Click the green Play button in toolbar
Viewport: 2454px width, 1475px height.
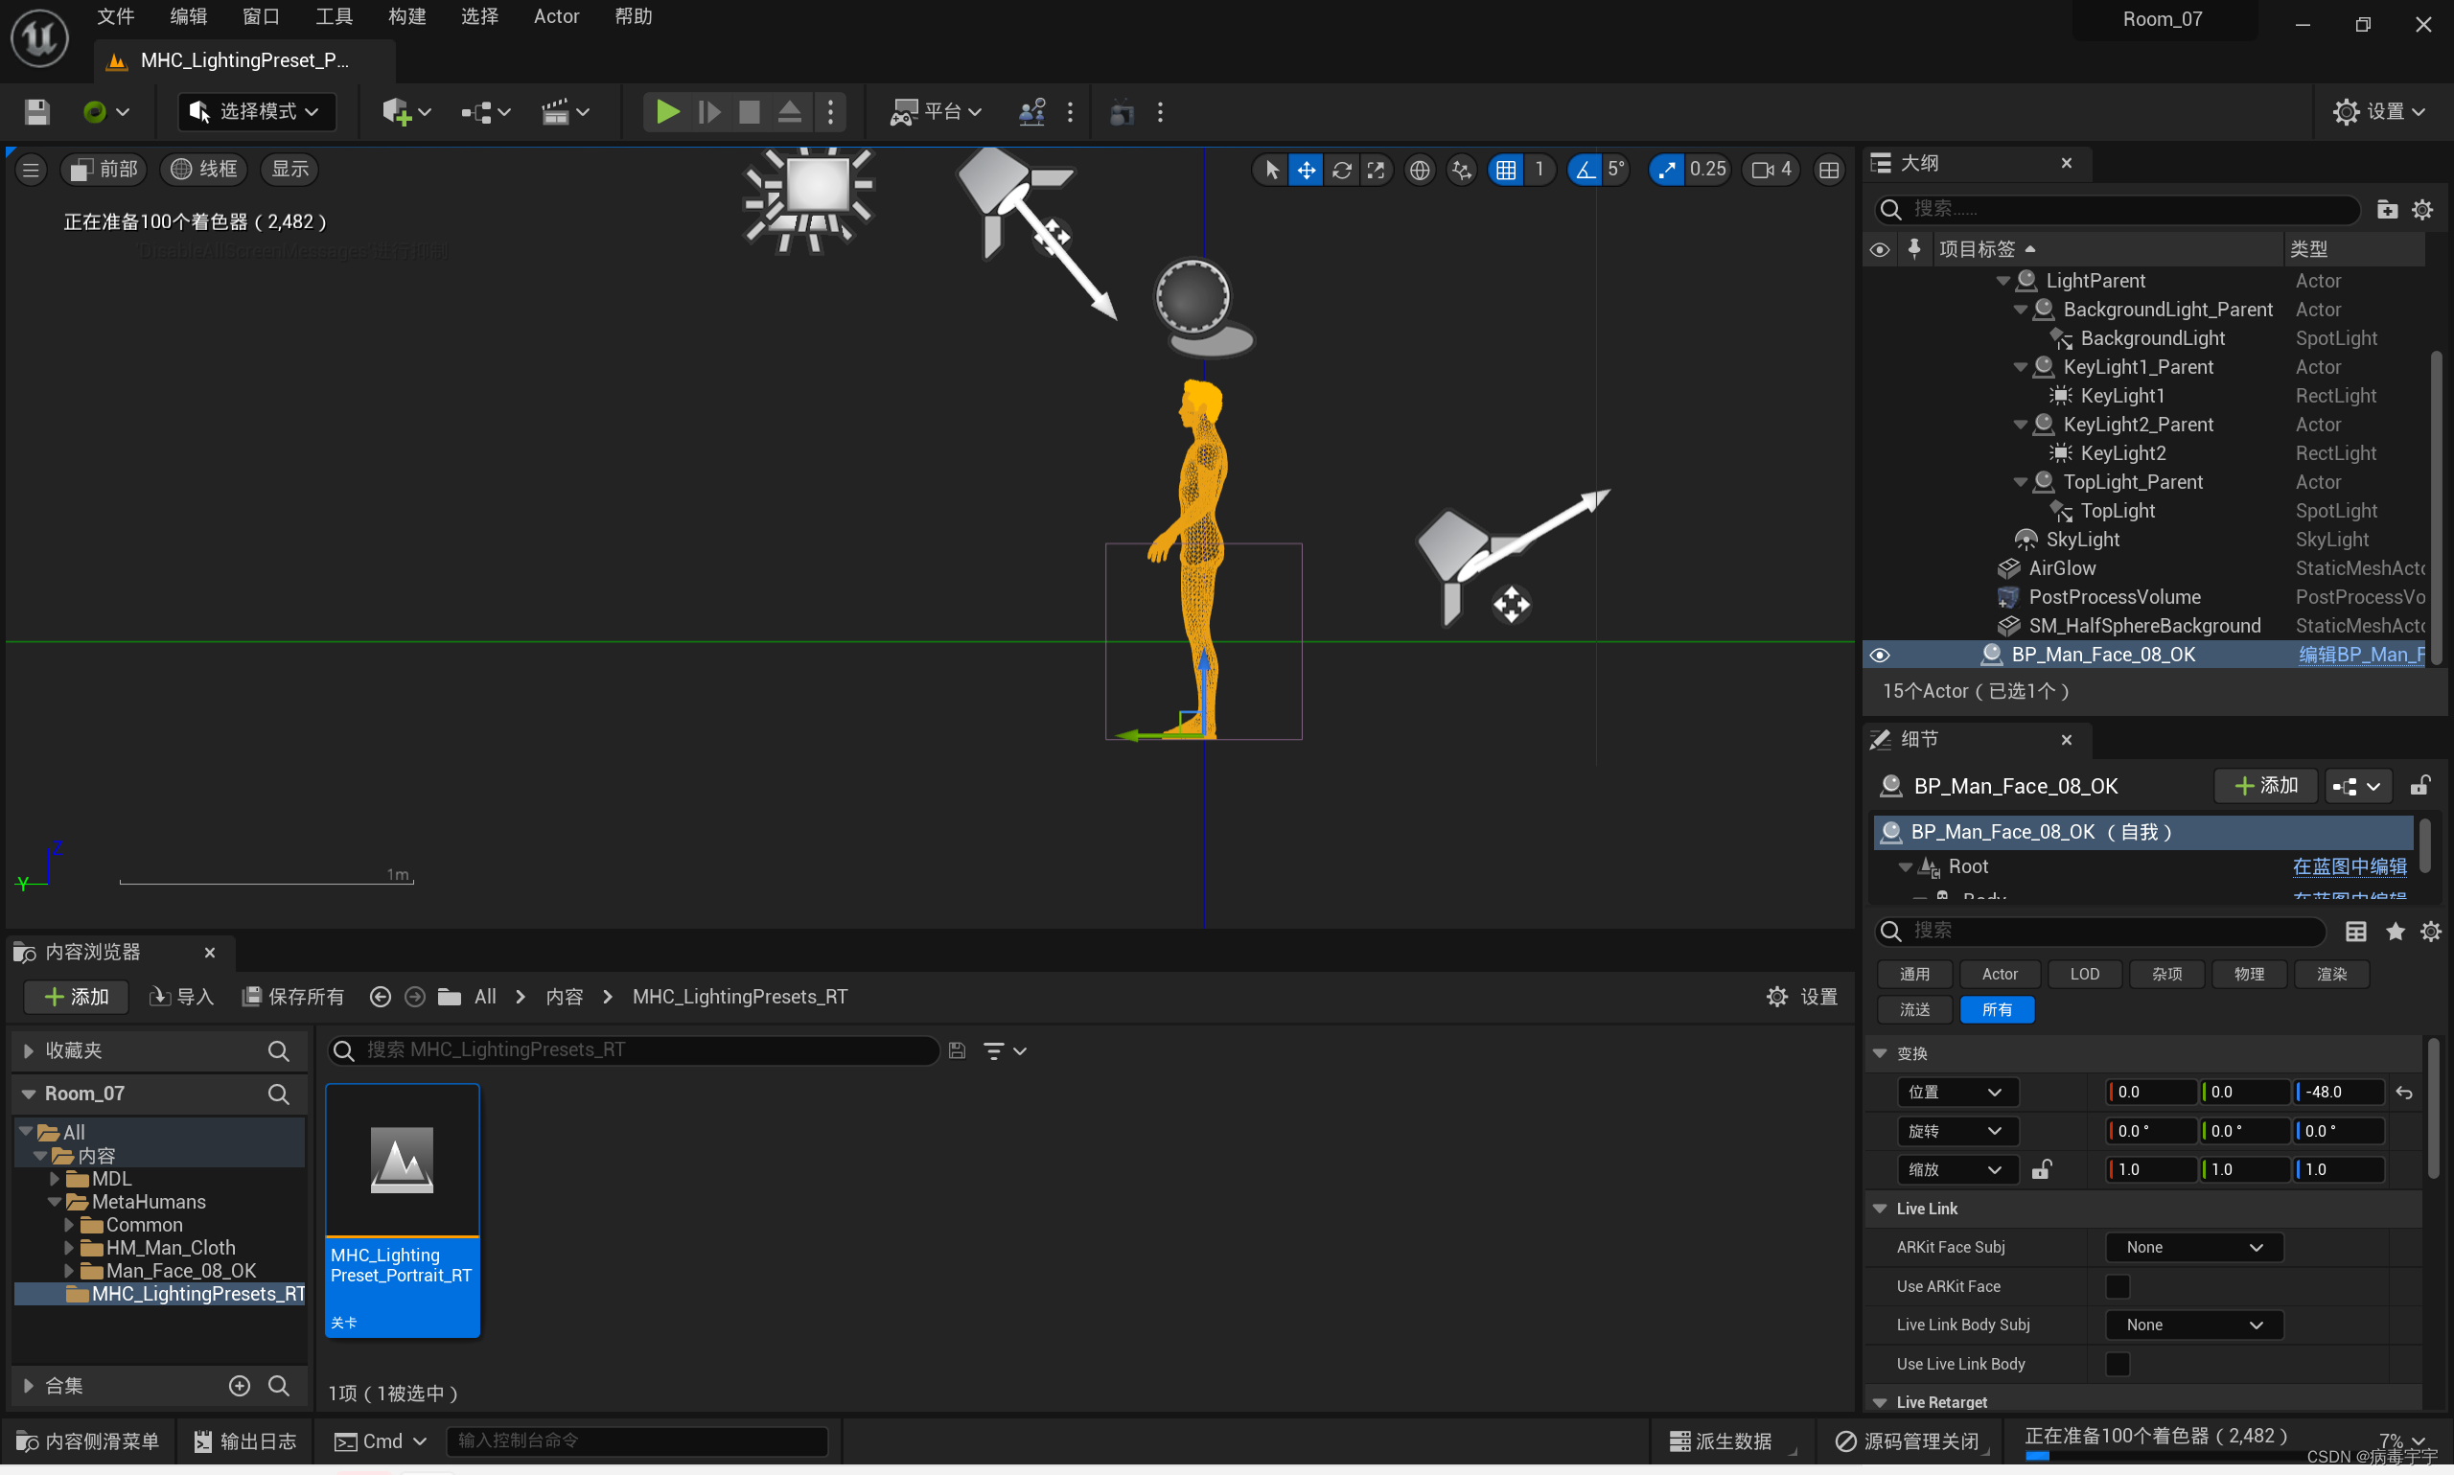667,112
